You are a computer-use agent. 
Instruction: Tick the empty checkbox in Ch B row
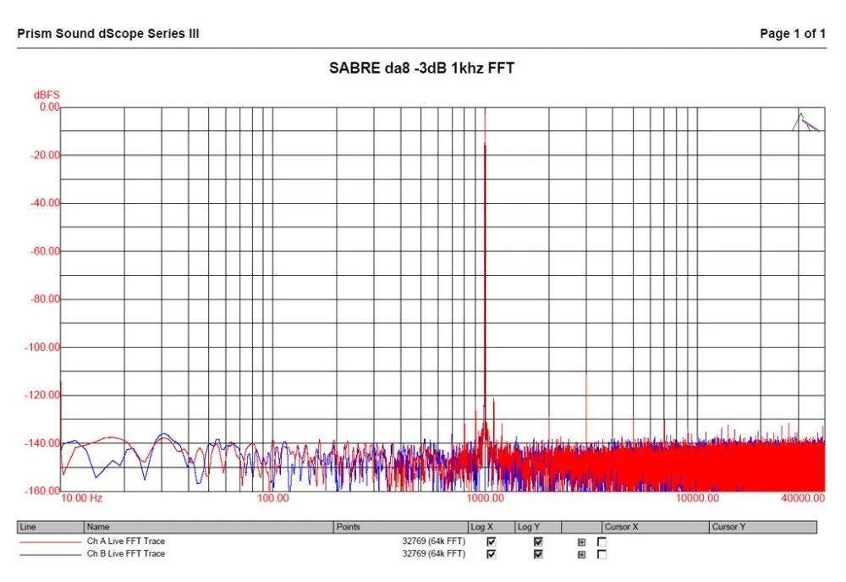coord(602,554)
